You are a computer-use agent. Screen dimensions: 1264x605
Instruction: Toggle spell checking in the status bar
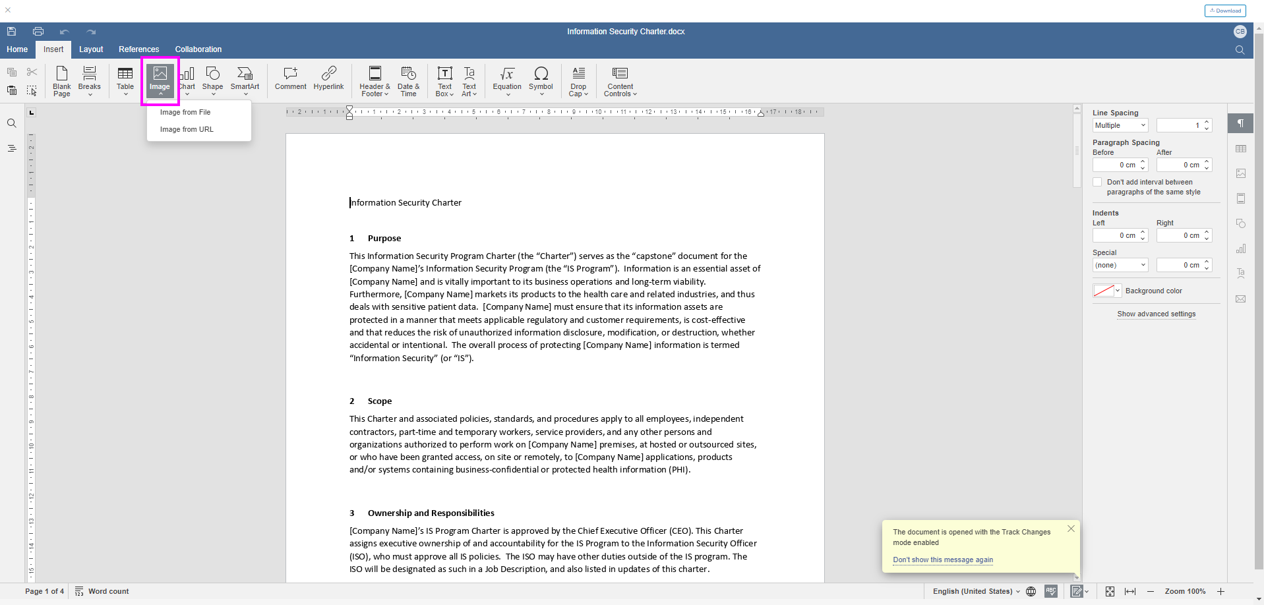[x=1051, y=591]
